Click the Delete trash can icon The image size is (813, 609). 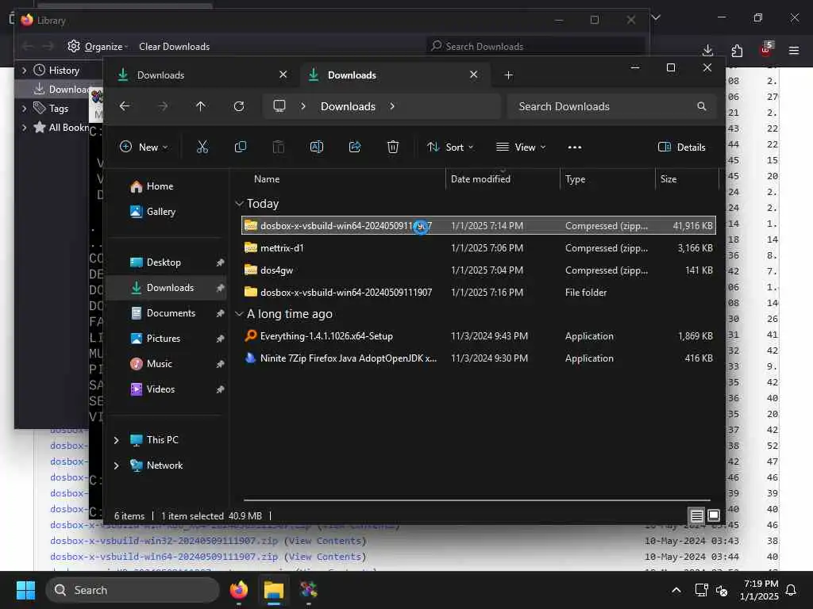tap(393, 147)
